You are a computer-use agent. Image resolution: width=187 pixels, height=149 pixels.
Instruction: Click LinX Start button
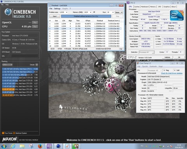tap(55, 16)
